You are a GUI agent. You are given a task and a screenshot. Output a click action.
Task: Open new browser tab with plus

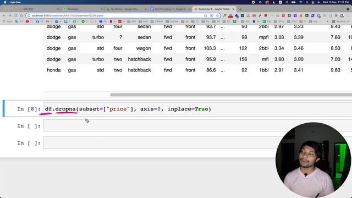point(240,9)
